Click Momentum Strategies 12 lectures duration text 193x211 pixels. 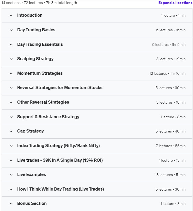point(167,73)
